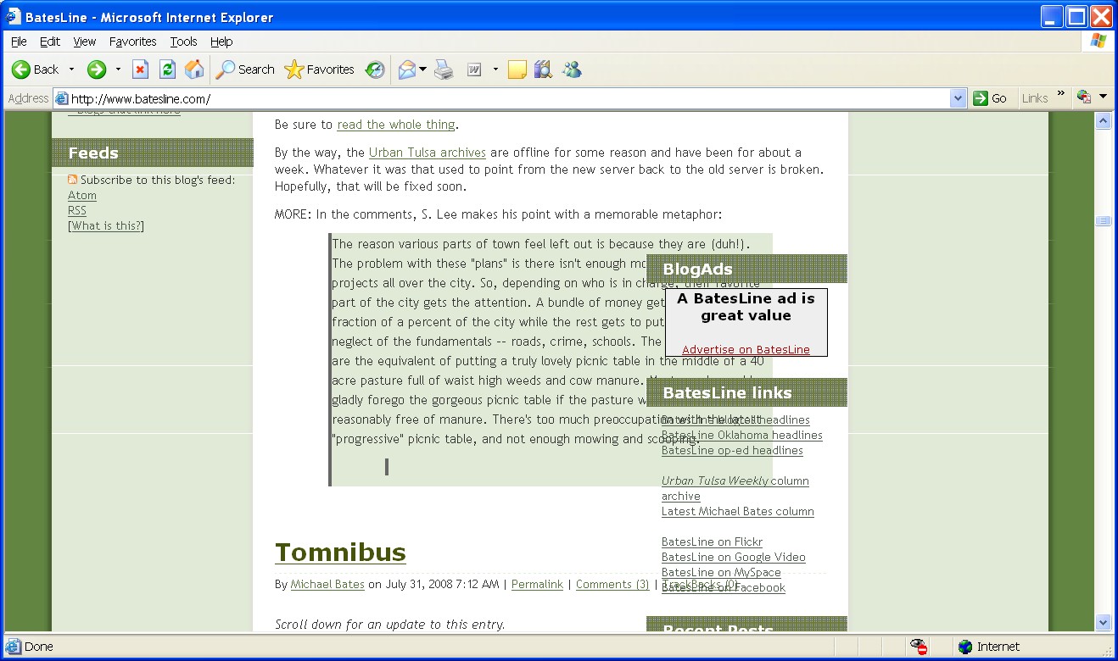Click the 'Done' status bar text

click(x=39, y=647)
